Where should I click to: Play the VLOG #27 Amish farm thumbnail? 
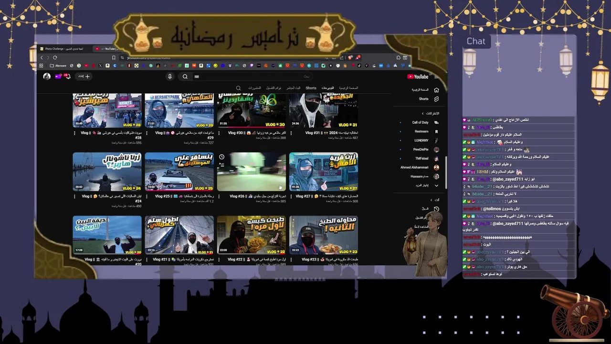coord(324,172)
